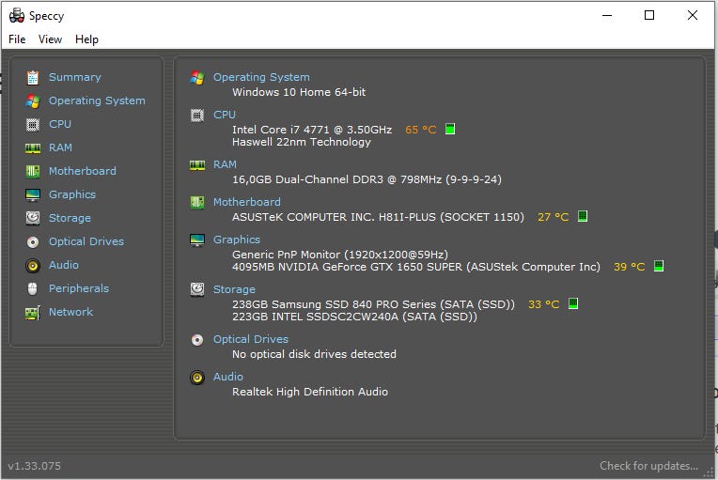
Task: Click the status icon beside motherboard 27 °C
Action: [x=583, y=216]
